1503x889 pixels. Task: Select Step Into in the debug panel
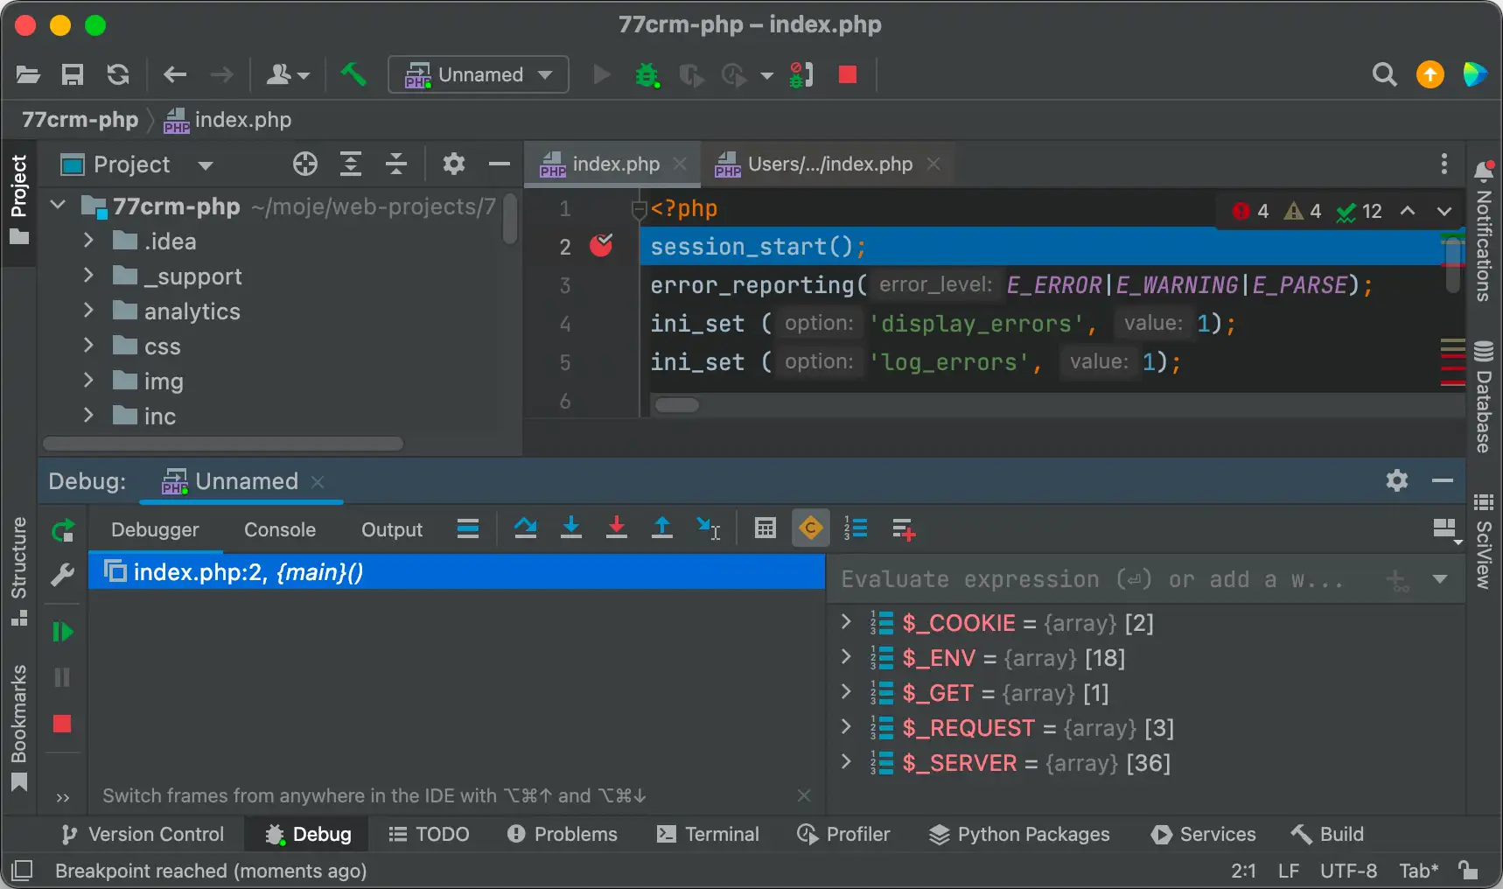coord(571,528)
